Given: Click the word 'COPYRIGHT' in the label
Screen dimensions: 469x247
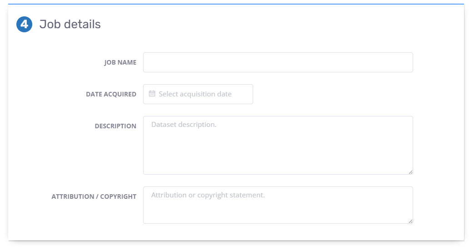Looking at the screenshot, I should click(118, 197).
